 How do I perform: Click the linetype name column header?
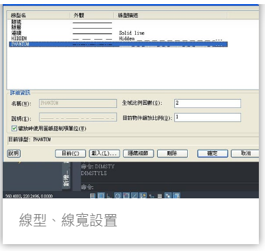click(38, 15)
